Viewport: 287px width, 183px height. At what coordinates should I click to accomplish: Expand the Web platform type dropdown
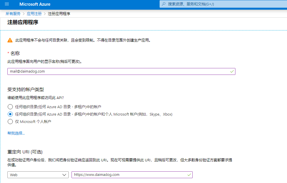38,175
